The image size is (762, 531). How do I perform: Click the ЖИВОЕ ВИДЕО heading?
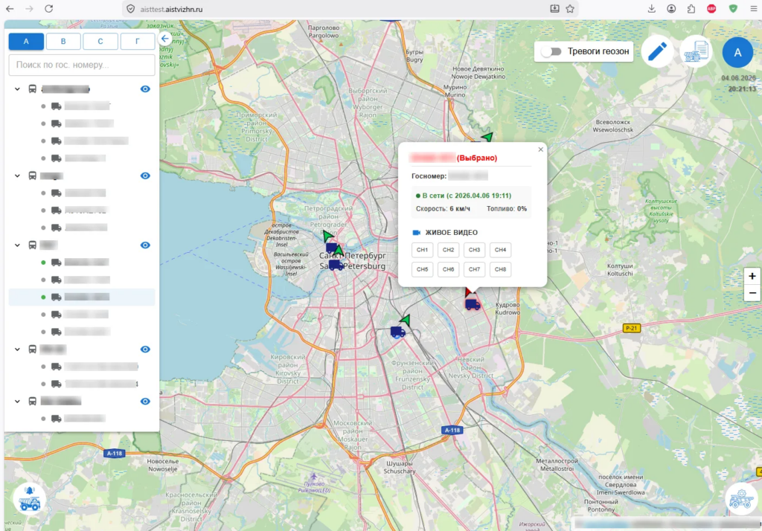click(x=452, y=233)
